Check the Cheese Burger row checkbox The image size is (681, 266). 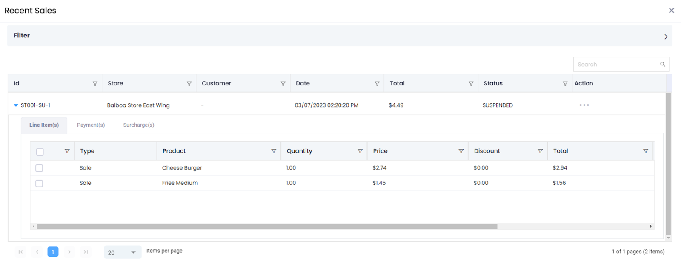point(39,168)
